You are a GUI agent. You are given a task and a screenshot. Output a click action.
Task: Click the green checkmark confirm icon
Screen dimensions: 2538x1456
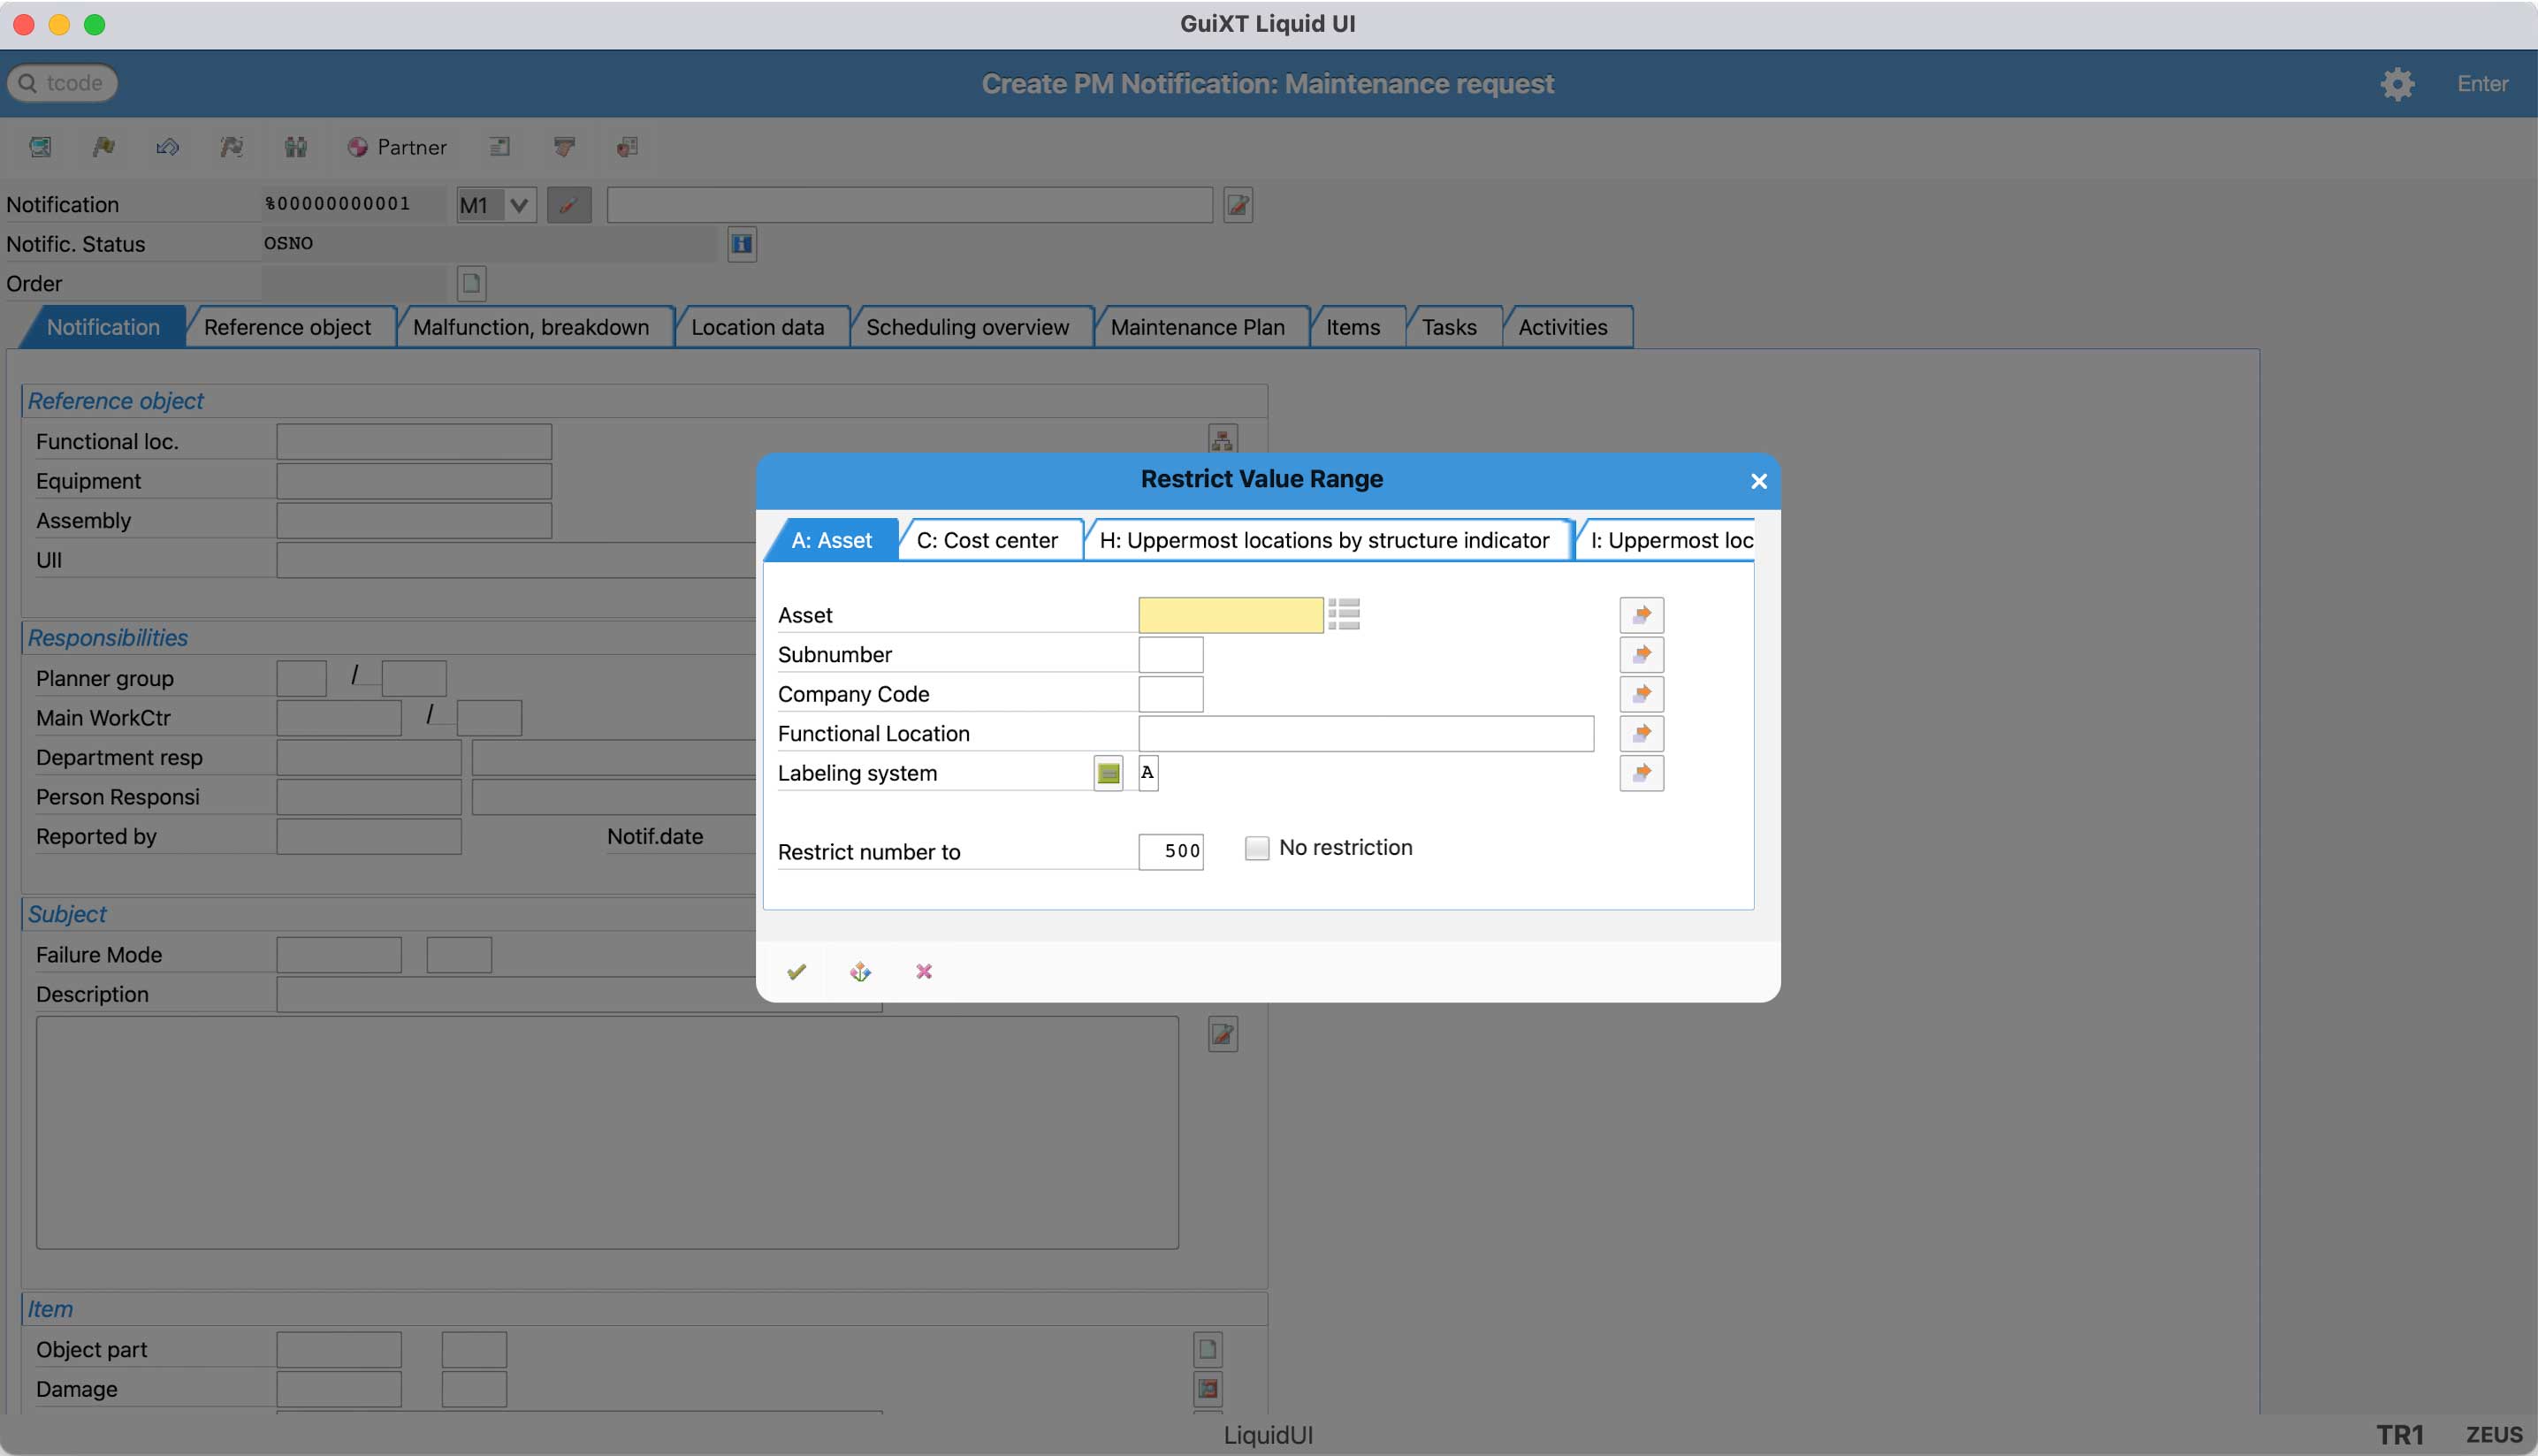[x=796, y=971]
